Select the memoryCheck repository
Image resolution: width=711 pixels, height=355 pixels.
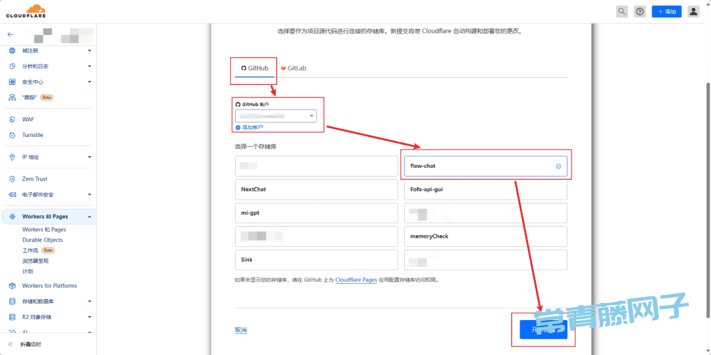[486, 236]
